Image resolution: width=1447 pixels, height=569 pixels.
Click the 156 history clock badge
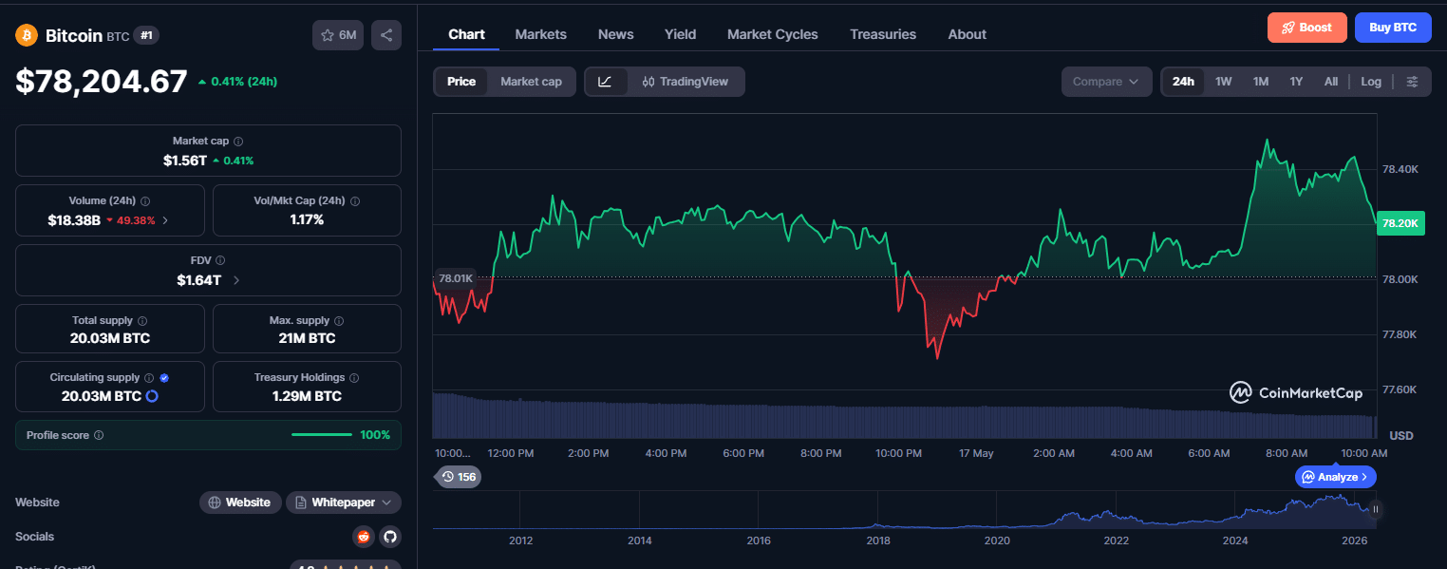click(459, 477)
